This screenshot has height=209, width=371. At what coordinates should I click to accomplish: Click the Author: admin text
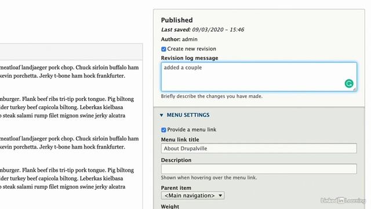(179, 39)
